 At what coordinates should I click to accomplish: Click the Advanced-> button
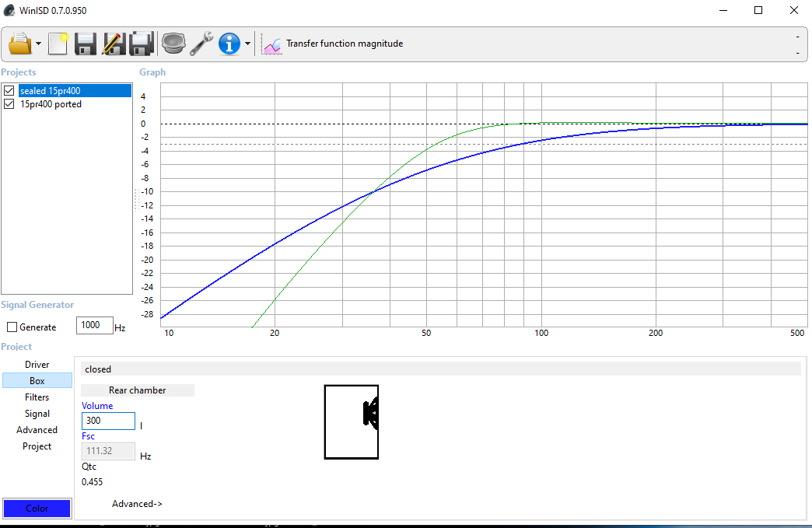pos(137,504)
